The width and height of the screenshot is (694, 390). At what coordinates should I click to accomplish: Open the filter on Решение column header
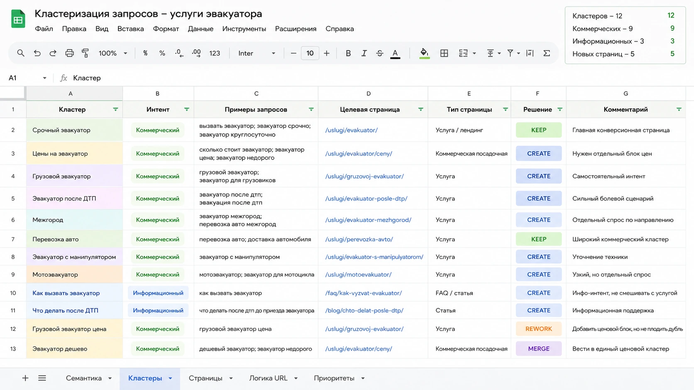pos(560,109)
